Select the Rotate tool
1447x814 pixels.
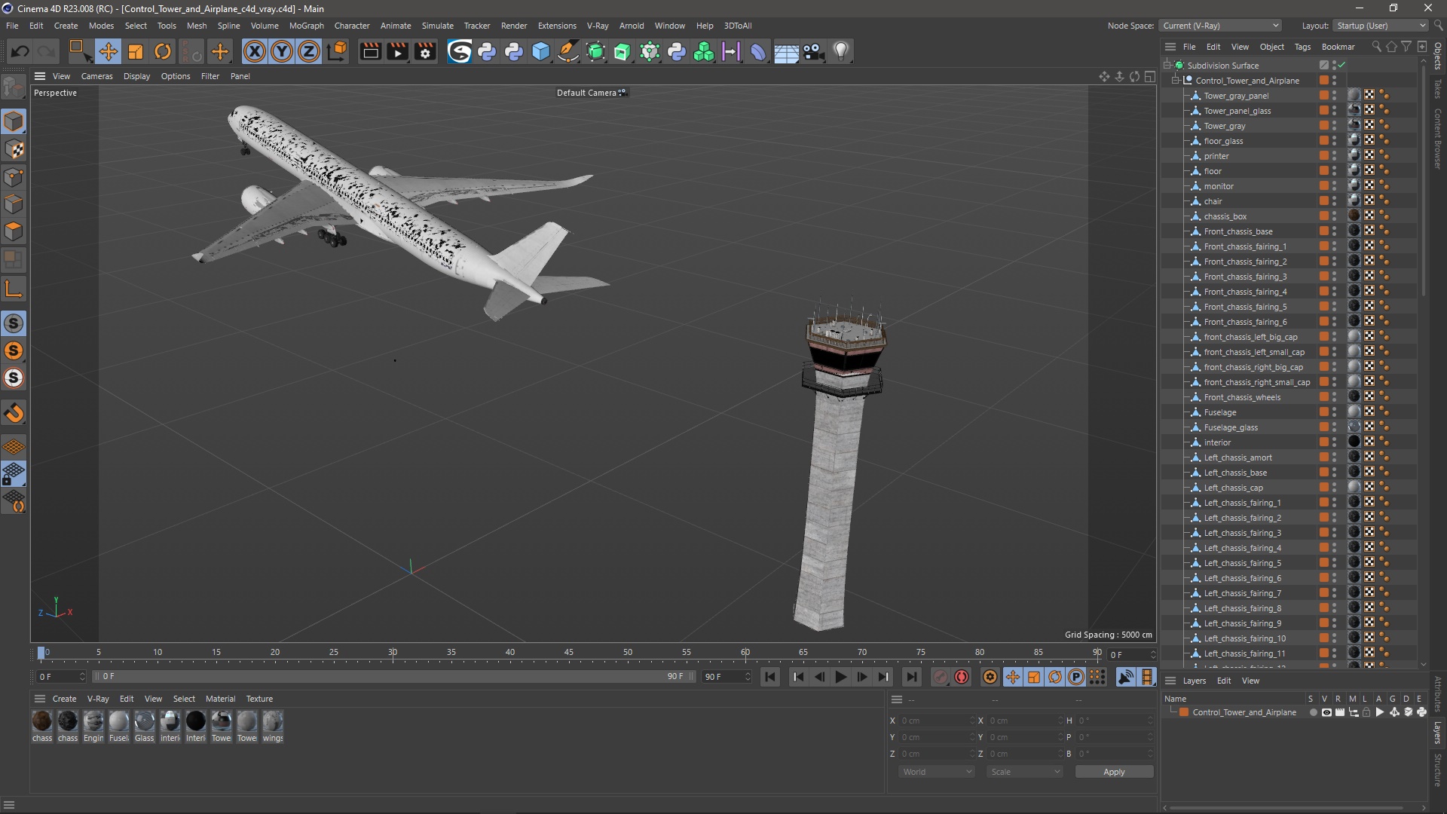click(163, 51)
